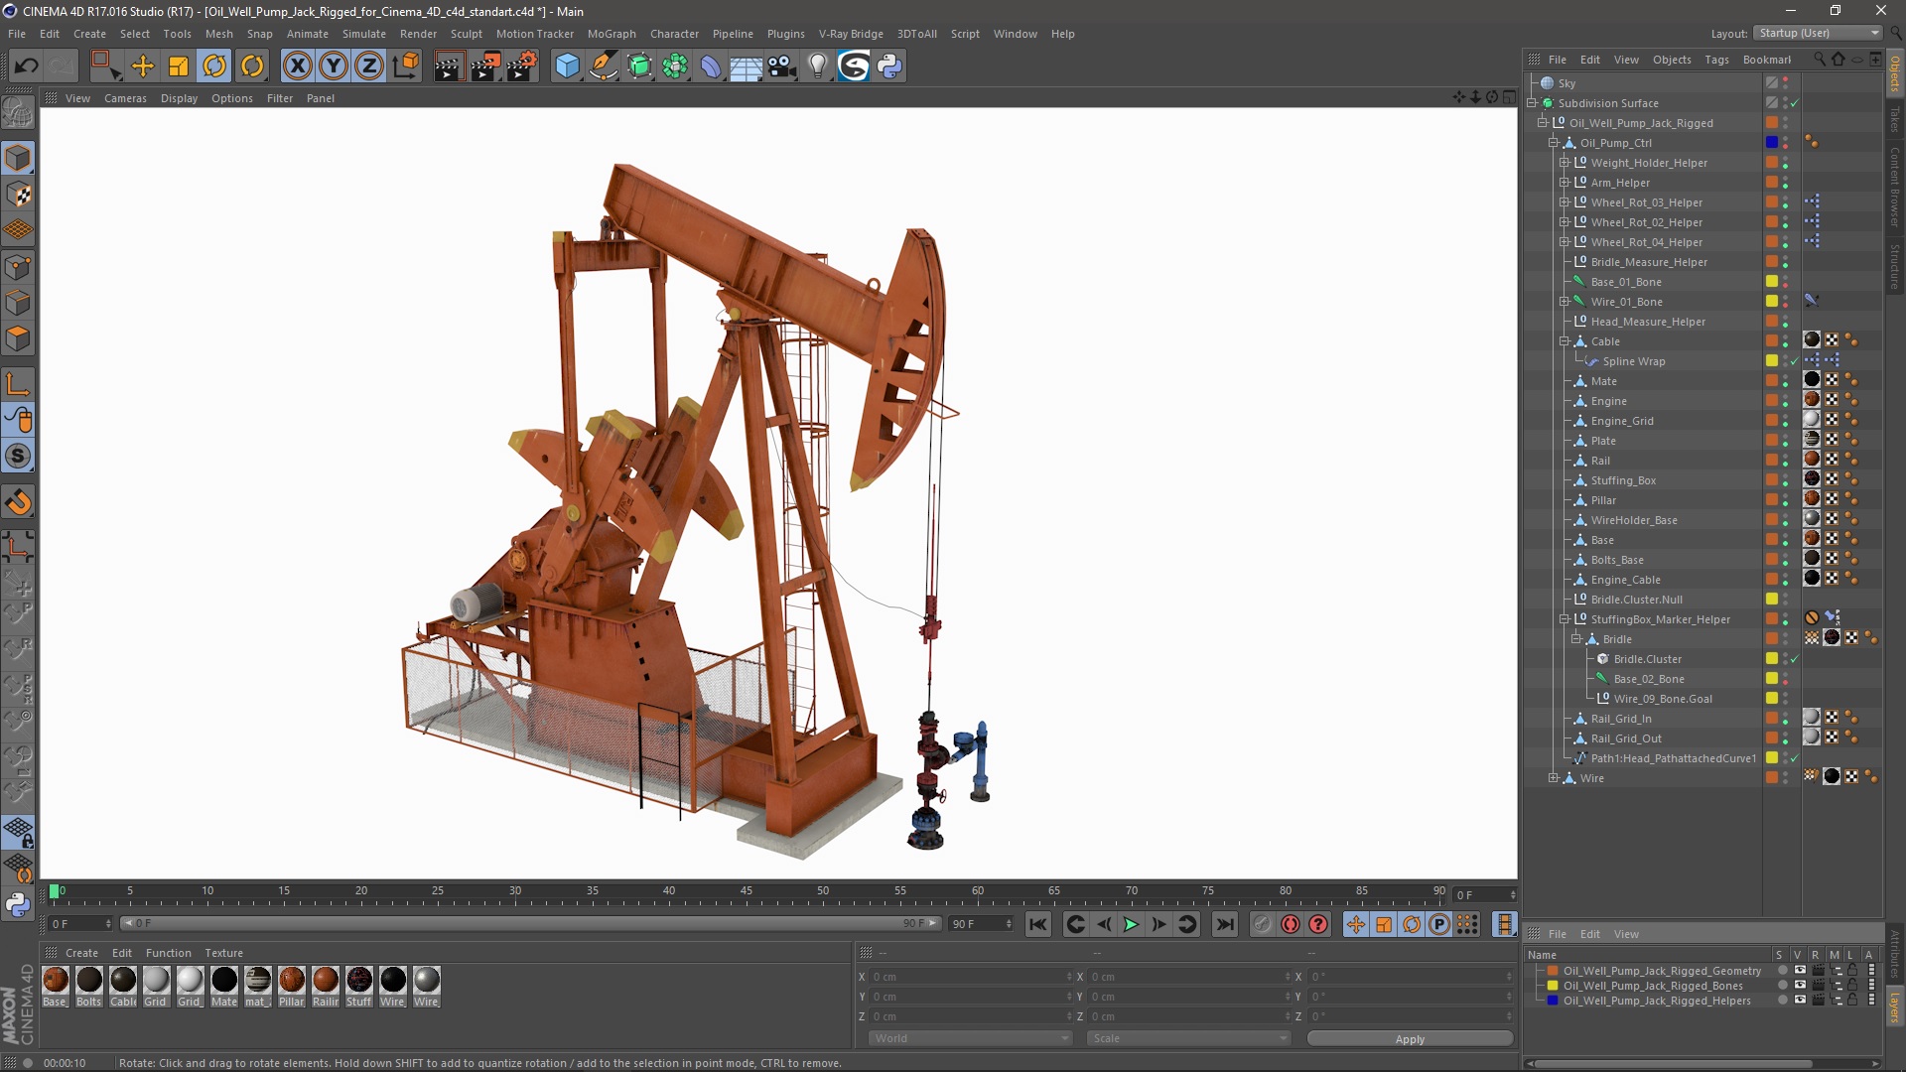Toggle the X-axis lock icon
The image size is (1906, 1072).
(x=297, y=67)
